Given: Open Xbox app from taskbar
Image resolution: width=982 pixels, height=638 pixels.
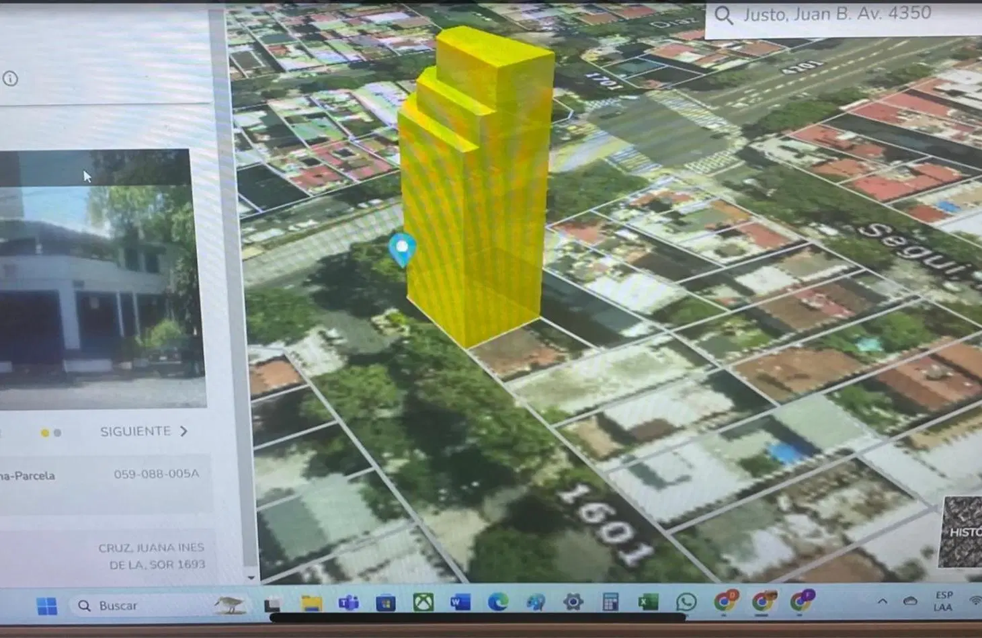Looking at the screenshot, I should pos(423,602).
